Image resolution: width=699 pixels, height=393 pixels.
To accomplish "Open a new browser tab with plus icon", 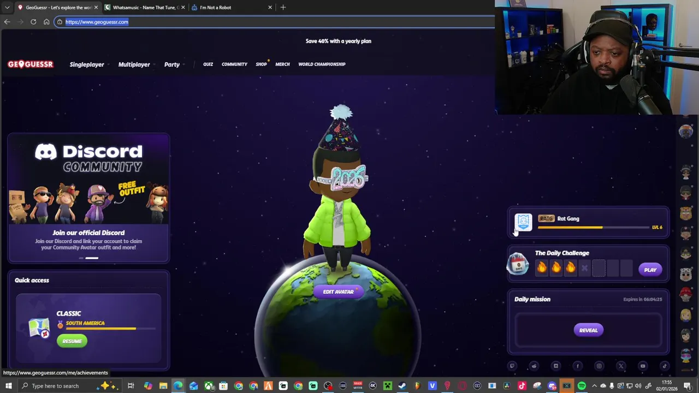I will coord(283,7).
